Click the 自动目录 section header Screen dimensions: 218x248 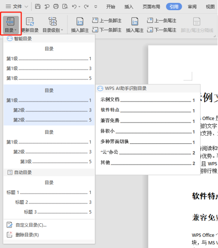[x=49, y=172]
